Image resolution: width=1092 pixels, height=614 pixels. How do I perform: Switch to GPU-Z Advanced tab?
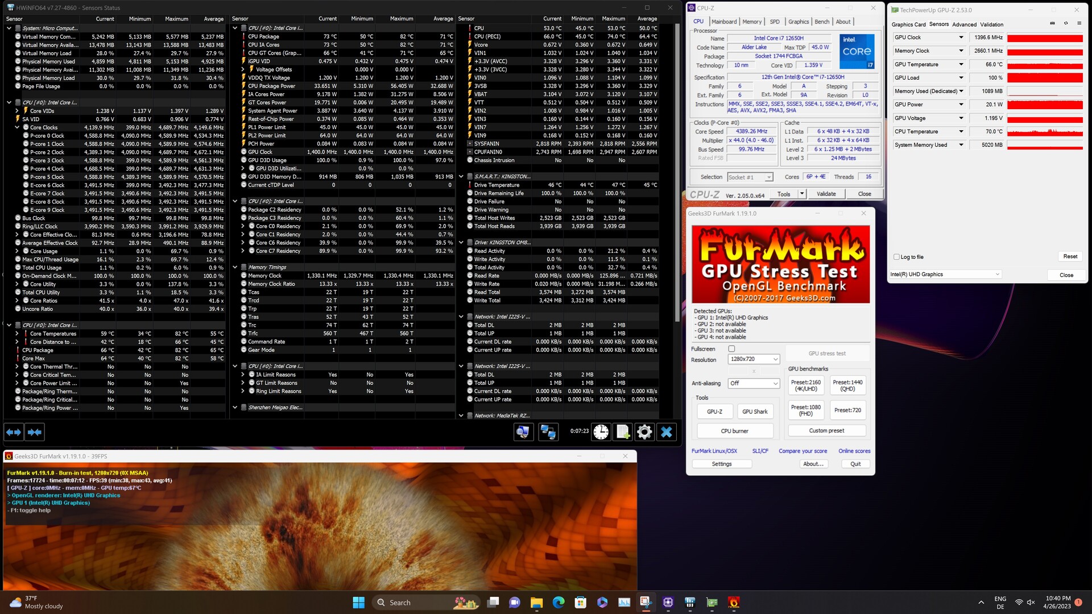[964, 24]
